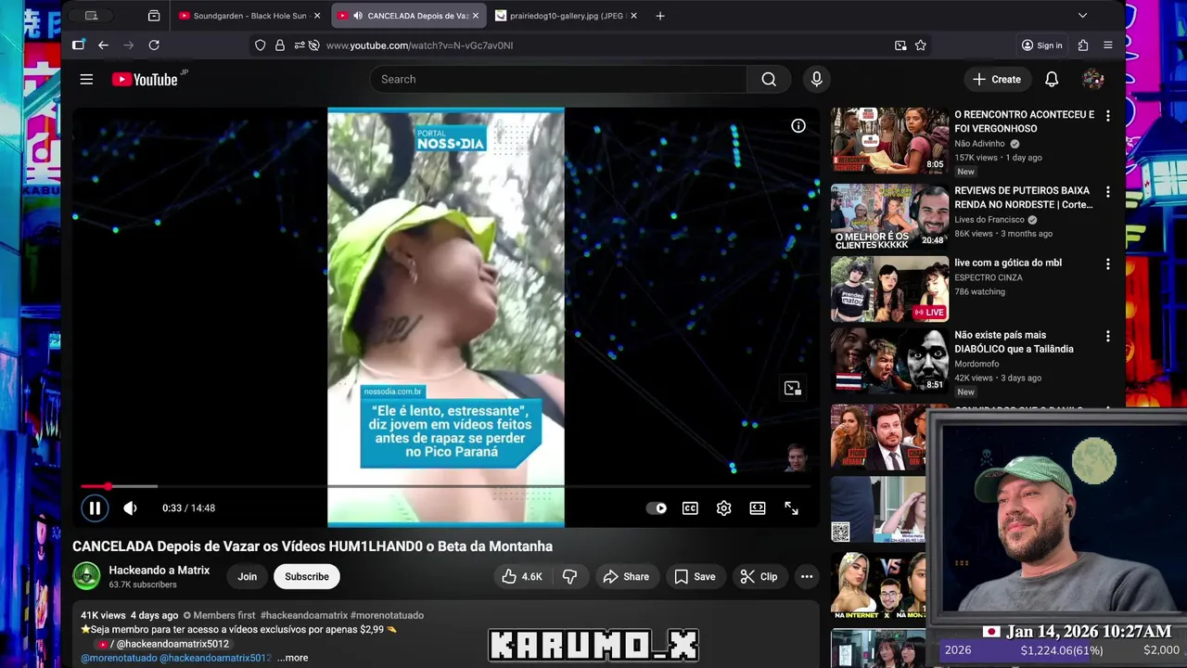The height and width of the screenshot is (668, 1187).
Task: Open the account avatar menu
Action: 1092,79
